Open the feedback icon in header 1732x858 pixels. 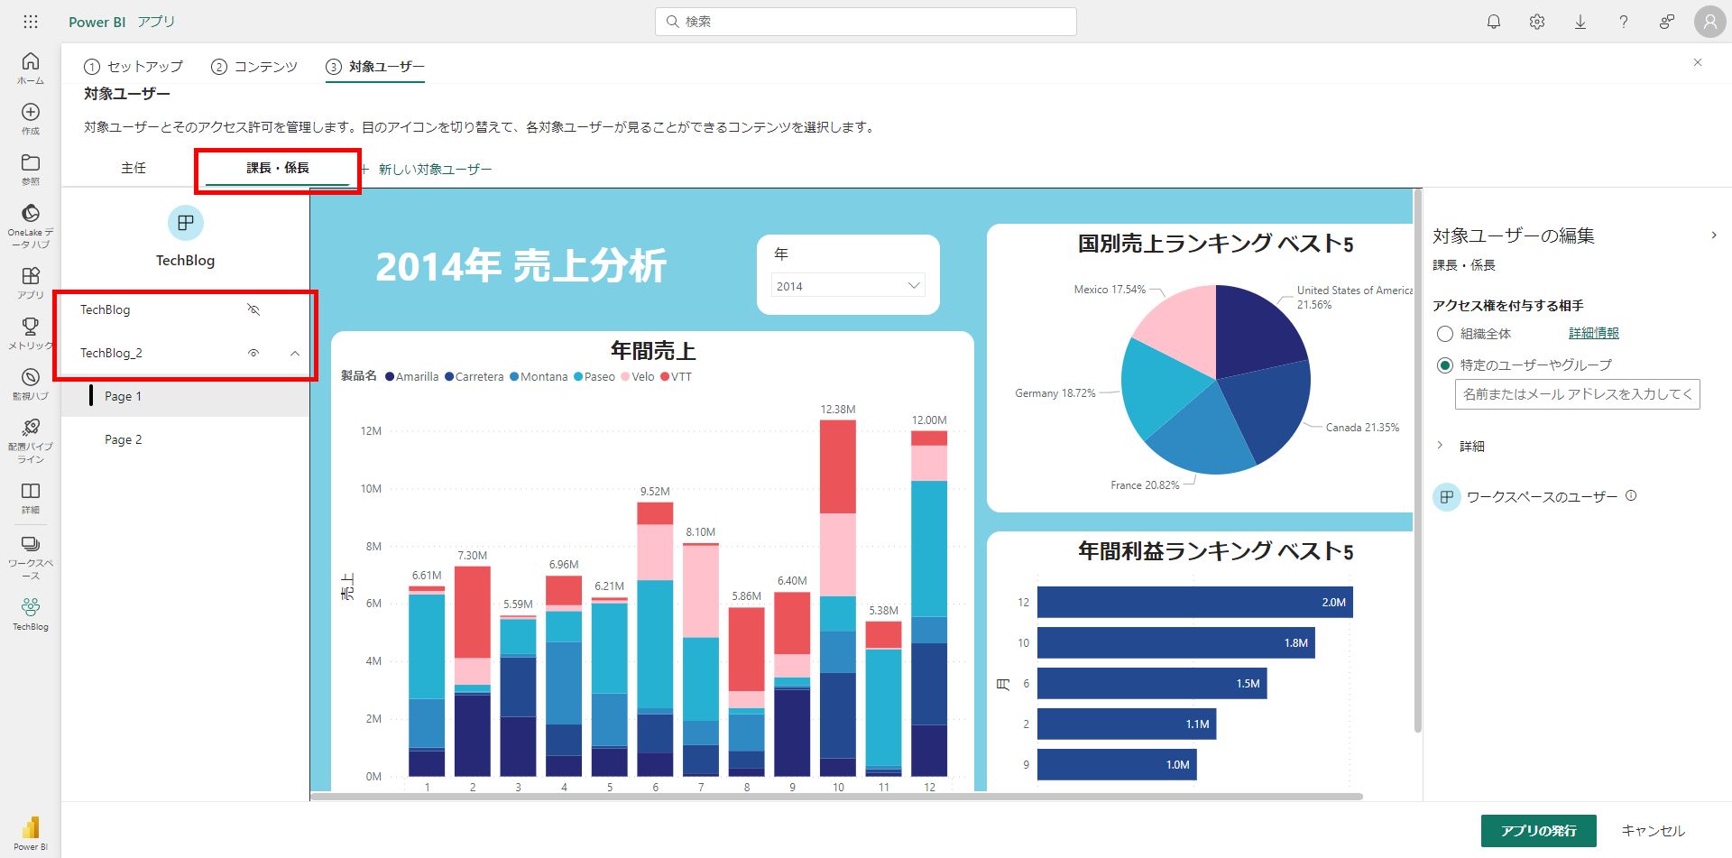point(1667,22)
